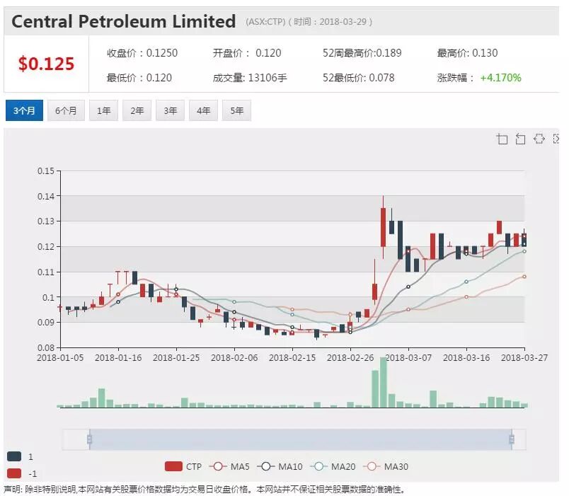The width and height of the screenshot is (569, 496).
Task: Click the red swatch labeled -1
Action: [14, 473]
